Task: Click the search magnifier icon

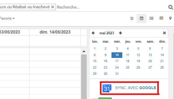Action: [x=171, y=7]
